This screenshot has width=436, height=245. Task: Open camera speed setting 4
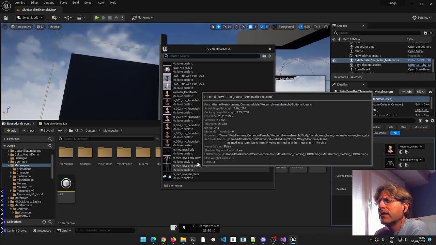pyautogui.click(x=316, y=27)
